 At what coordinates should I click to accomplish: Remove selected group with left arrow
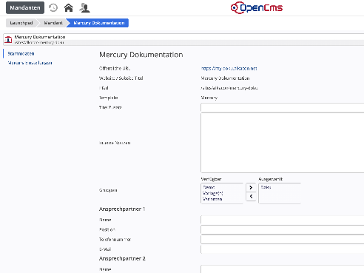click(251, 197)
